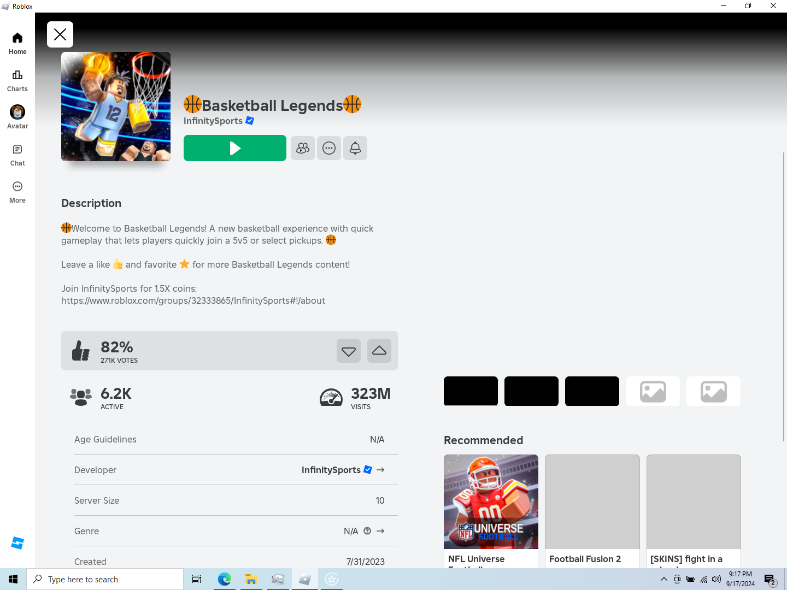Open InfinitySports creator link under title

(213, 121)
